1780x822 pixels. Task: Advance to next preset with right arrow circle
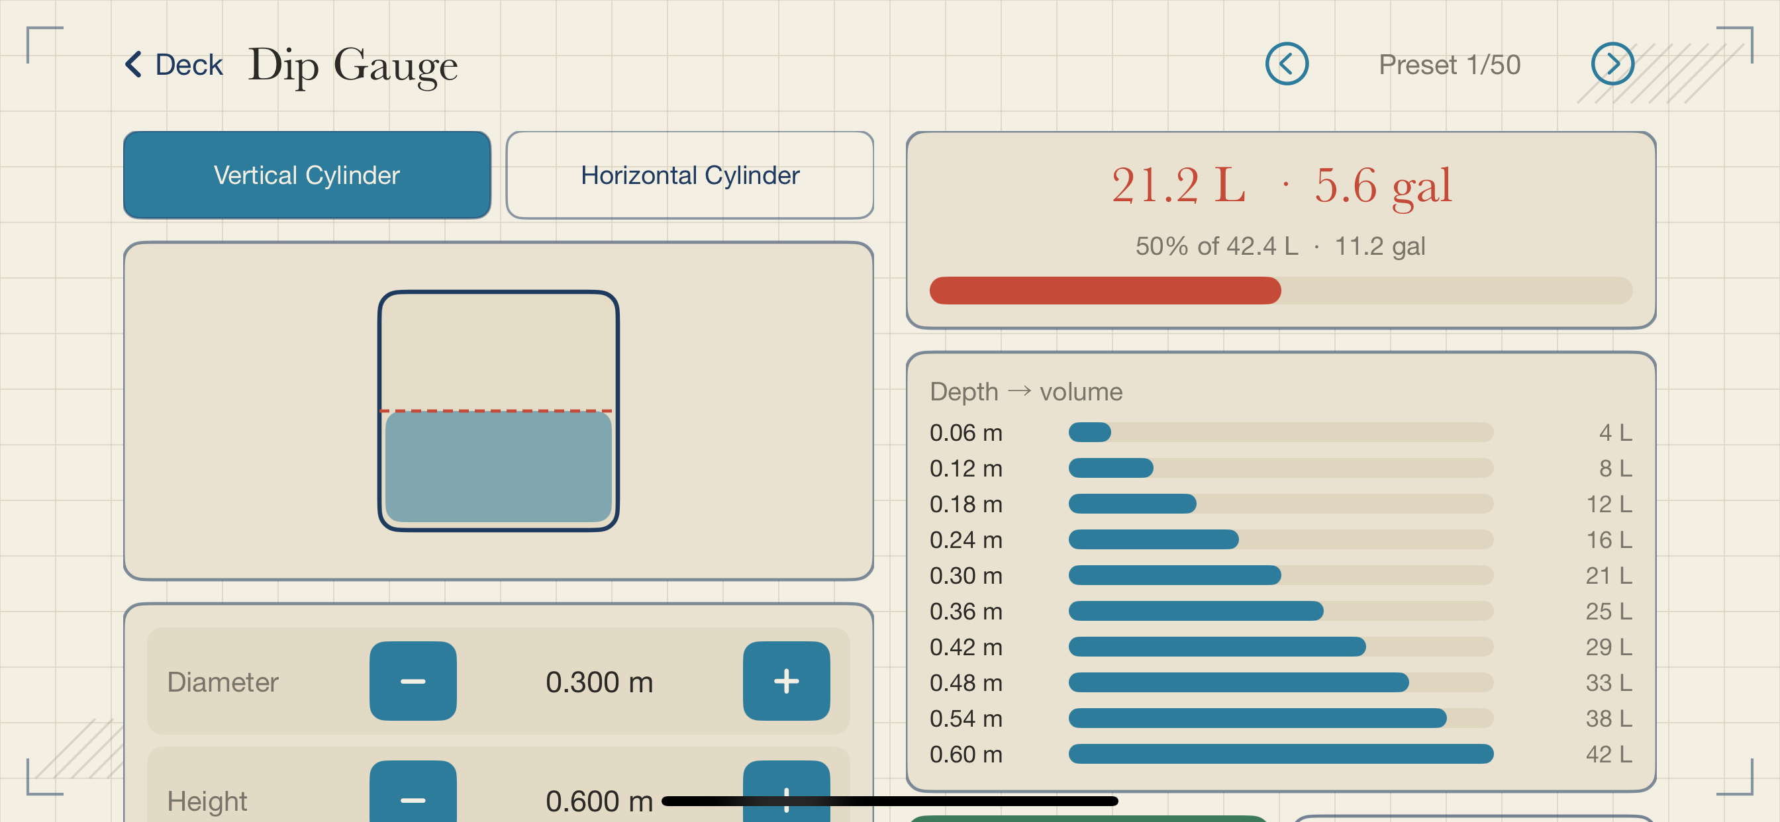(1612, 64)
